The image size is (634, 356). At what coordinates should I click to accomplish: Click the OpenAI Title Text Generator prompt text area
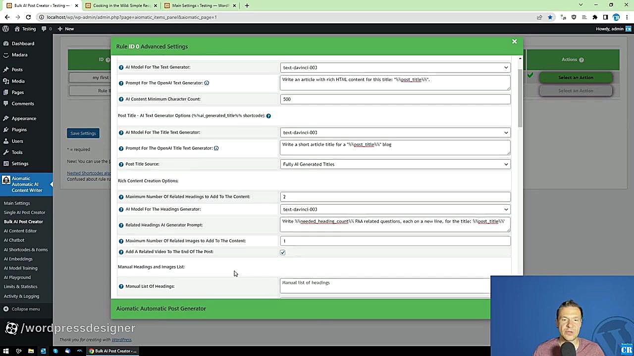[x=395, y=147]
